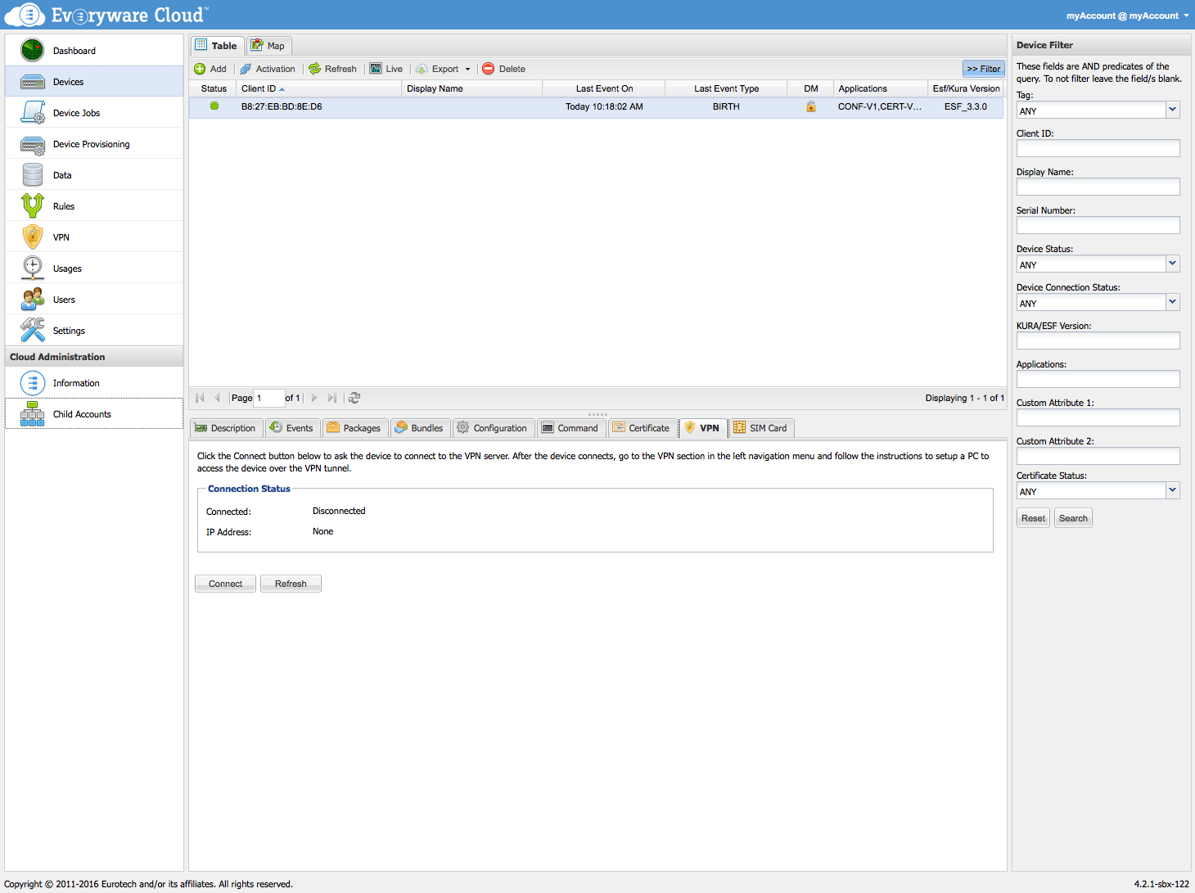
Task: Switch to the Table view tab
Action: [217, 46]
